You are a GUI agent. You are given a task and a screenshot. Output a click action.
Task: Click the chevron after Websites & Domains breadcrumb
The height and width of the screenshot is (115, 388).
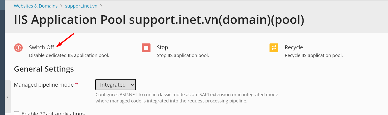coord(61,6)
